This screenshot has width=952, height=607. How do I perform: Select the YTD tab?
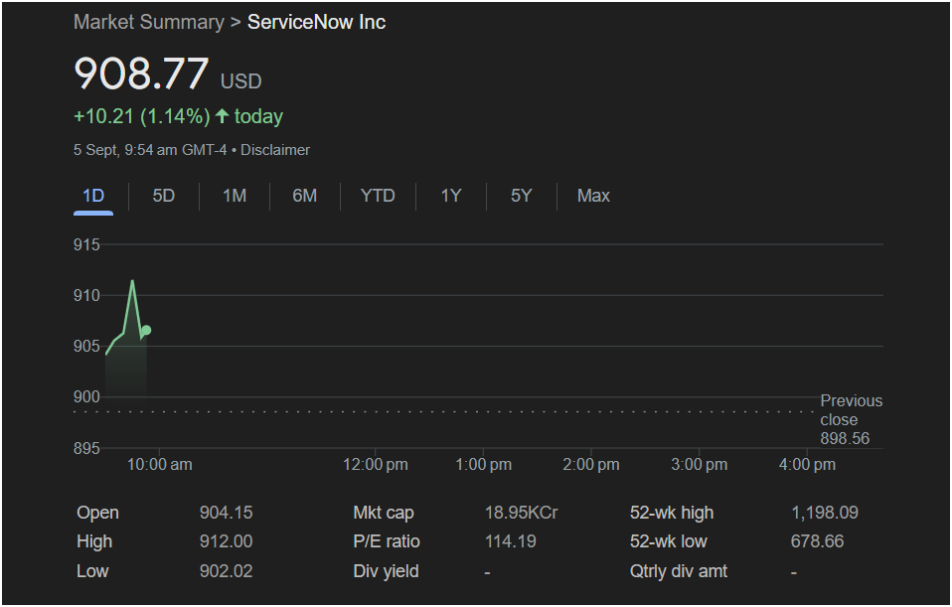(378, 196)
